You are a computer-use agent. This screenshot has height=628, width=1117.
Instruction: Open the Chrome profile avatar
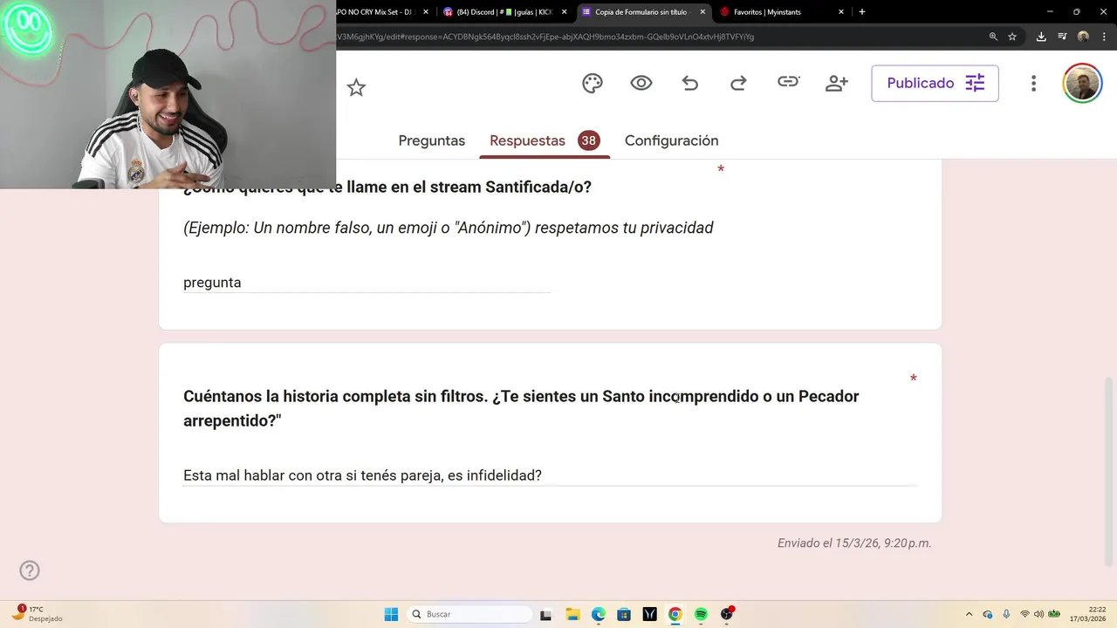[x=1083, y=37]
